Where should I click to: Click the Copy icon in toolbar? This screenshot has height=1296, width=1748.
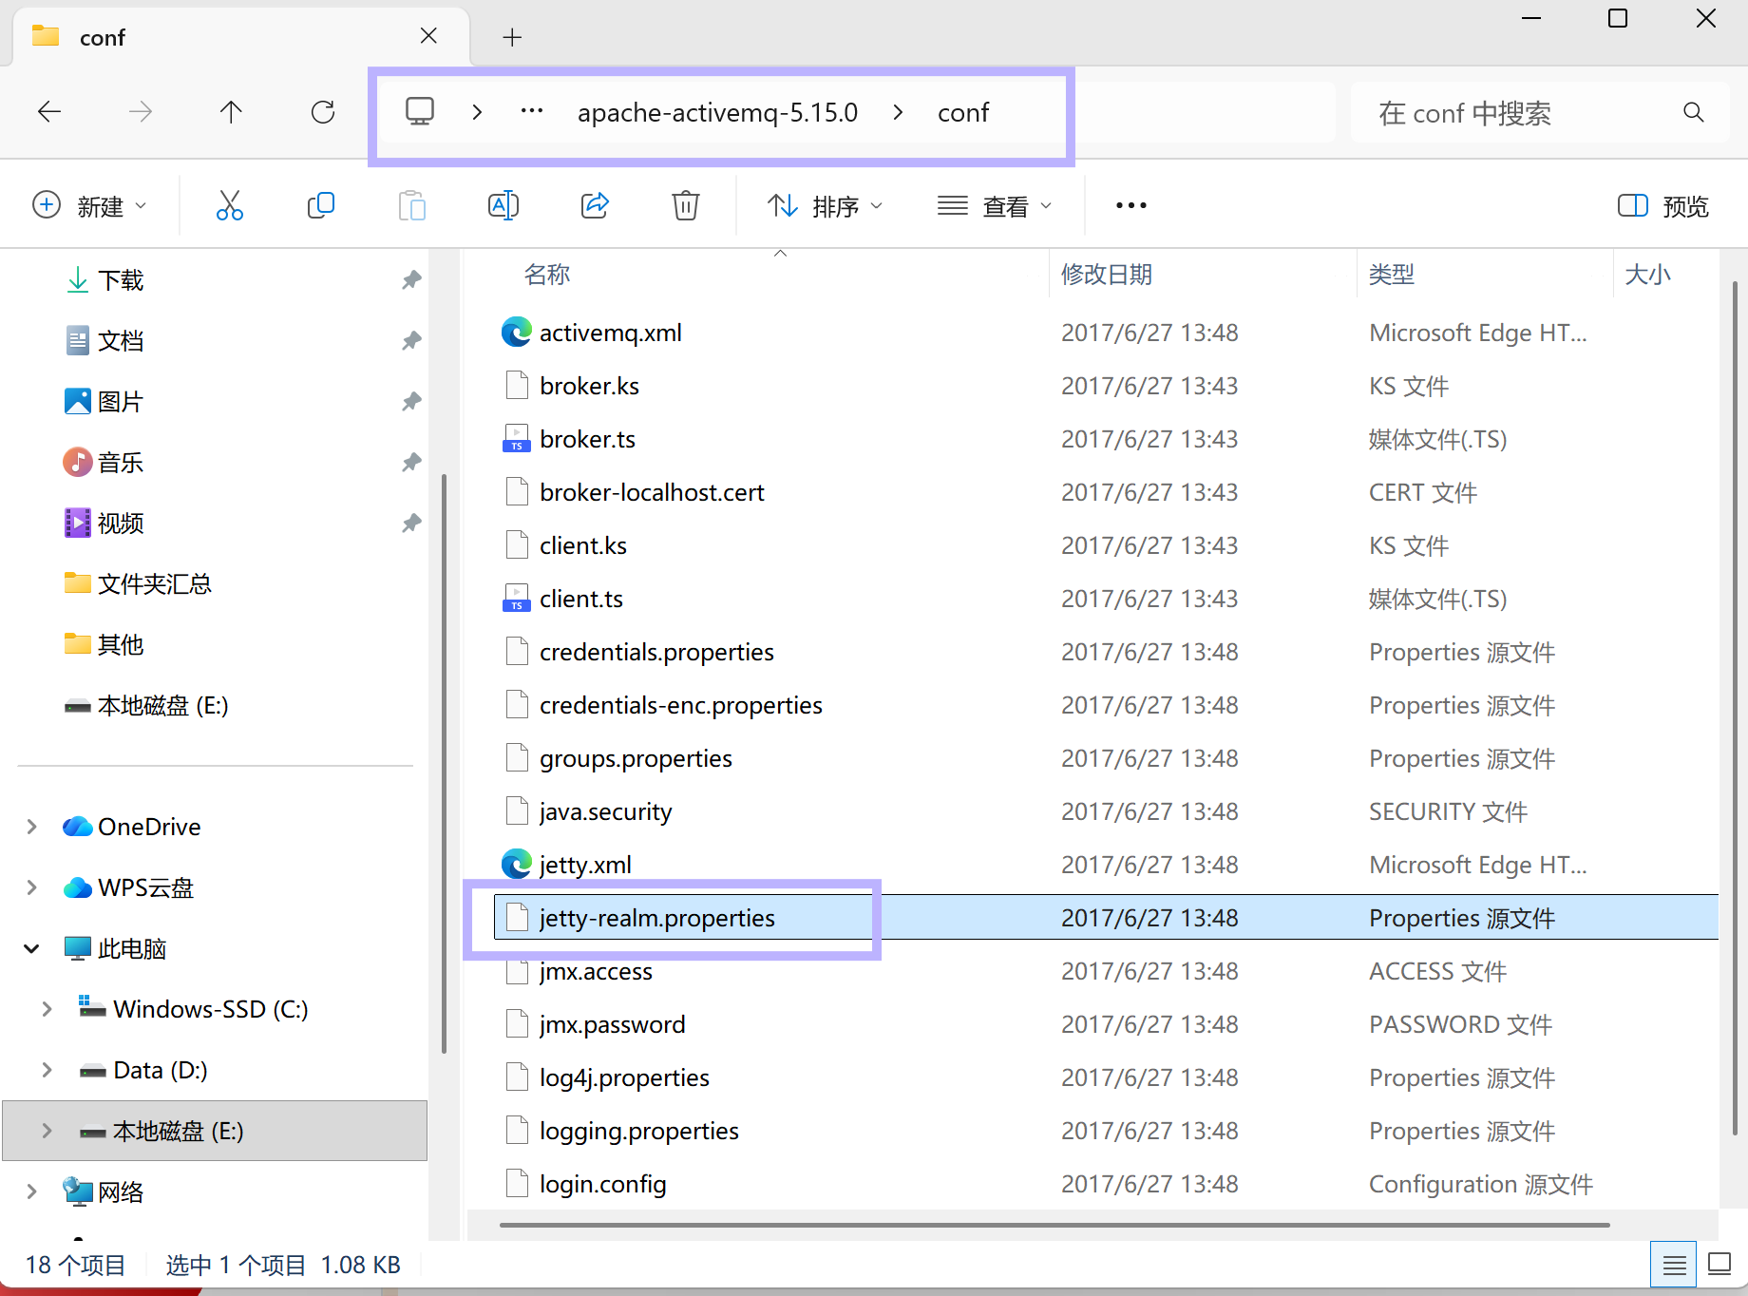point(321,205)
